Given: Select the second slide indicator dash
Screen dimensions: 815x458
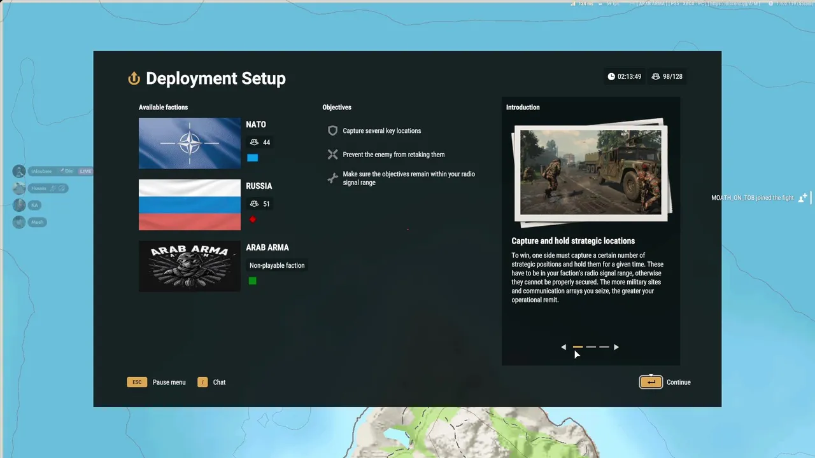Looking at the screenshot, I should [591, 347].
